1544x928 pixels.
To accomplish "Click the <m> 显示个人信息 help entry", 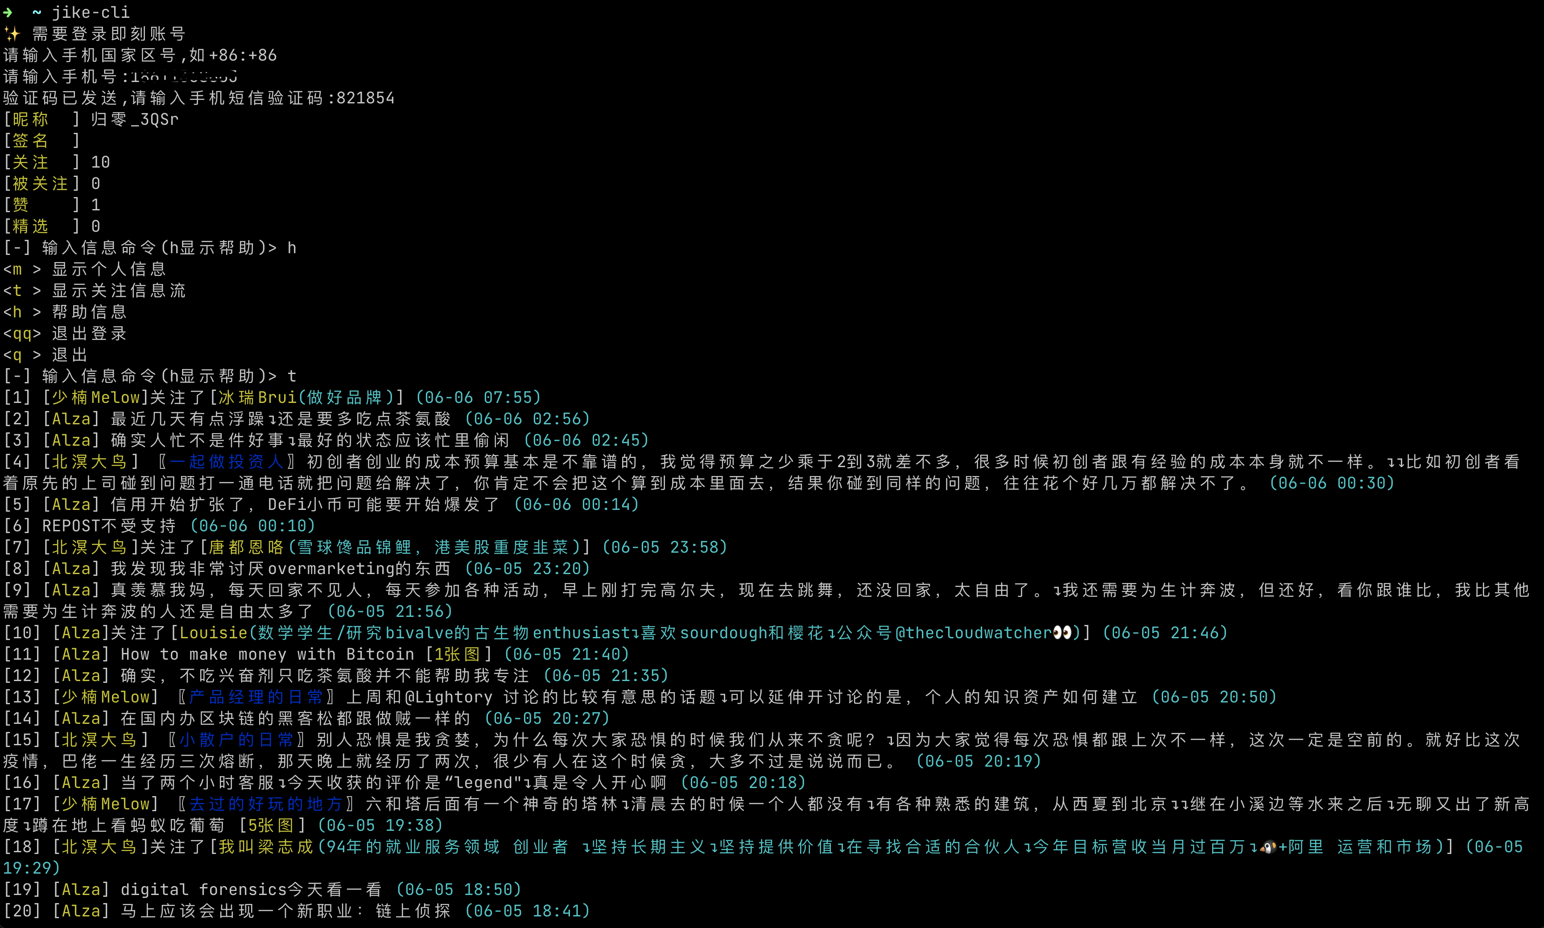I will point(84,270).
